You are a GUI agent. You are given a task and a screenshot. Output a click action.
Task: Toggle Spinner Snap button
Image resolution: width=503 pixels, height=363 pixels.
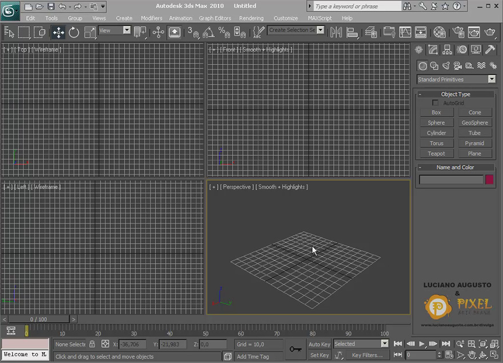(x=239, y=32)
